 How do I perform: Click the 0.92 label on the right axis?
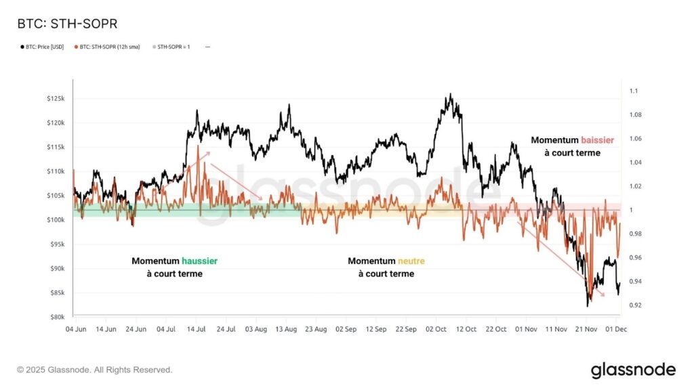(x=635, y=305)
